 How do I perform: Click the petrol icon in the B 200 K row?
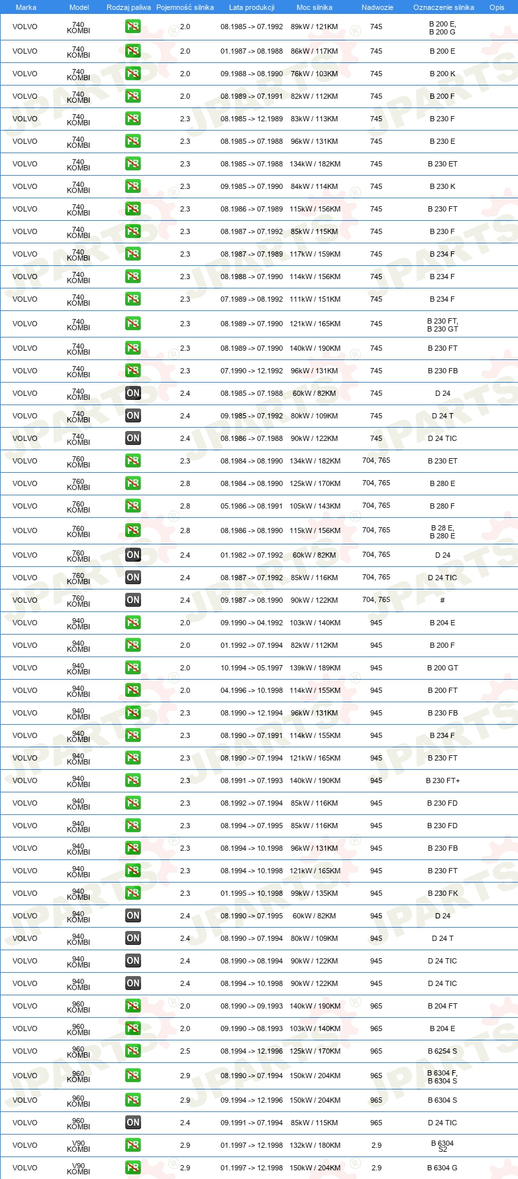[133, 74]
